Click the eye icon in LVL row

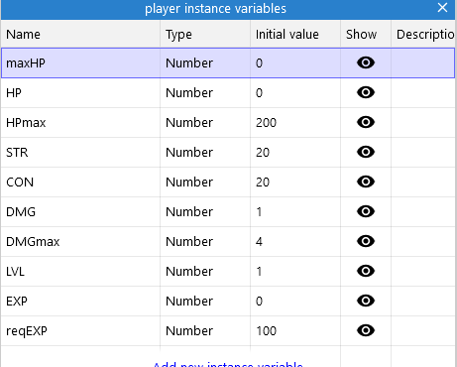tap(366, 271)
